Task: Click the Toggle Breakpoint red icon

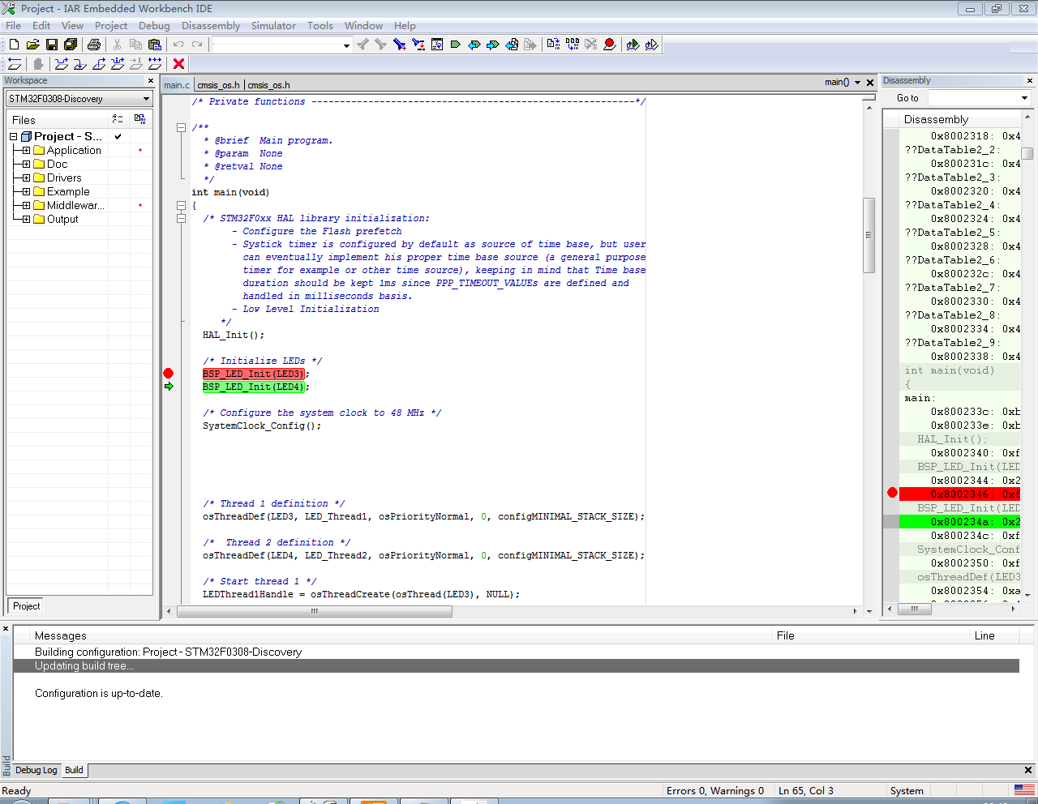Action: click(610, 45)
